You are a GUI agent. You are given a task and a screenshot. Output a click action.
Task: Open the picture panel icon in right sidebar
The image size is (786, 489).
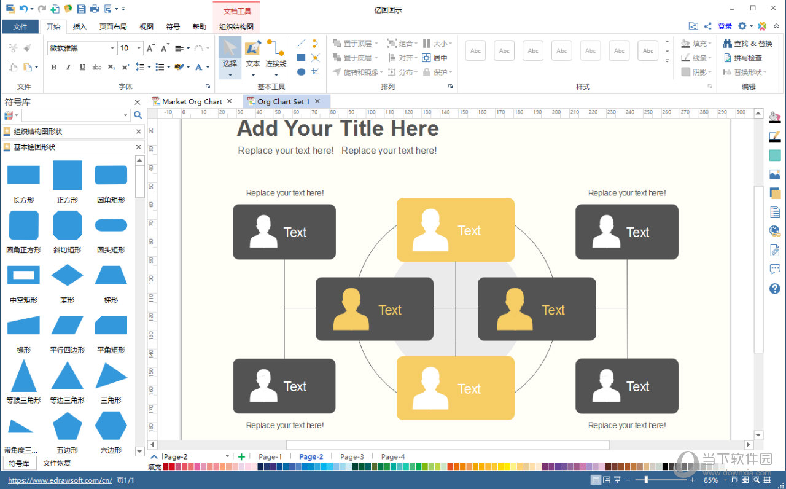click(x=775, y=174)
